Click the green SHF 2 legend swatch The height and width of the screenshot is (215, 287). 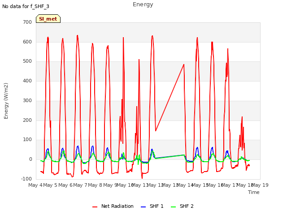pos(173,207)
